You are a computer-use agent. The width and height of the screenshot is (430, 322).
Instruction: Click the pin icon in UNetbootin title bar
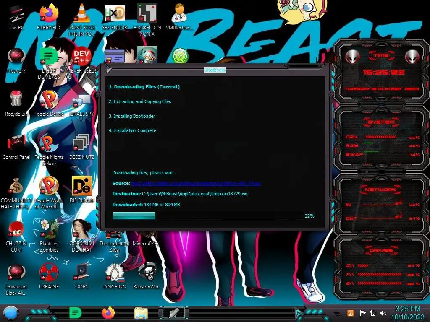coord(109,70)
